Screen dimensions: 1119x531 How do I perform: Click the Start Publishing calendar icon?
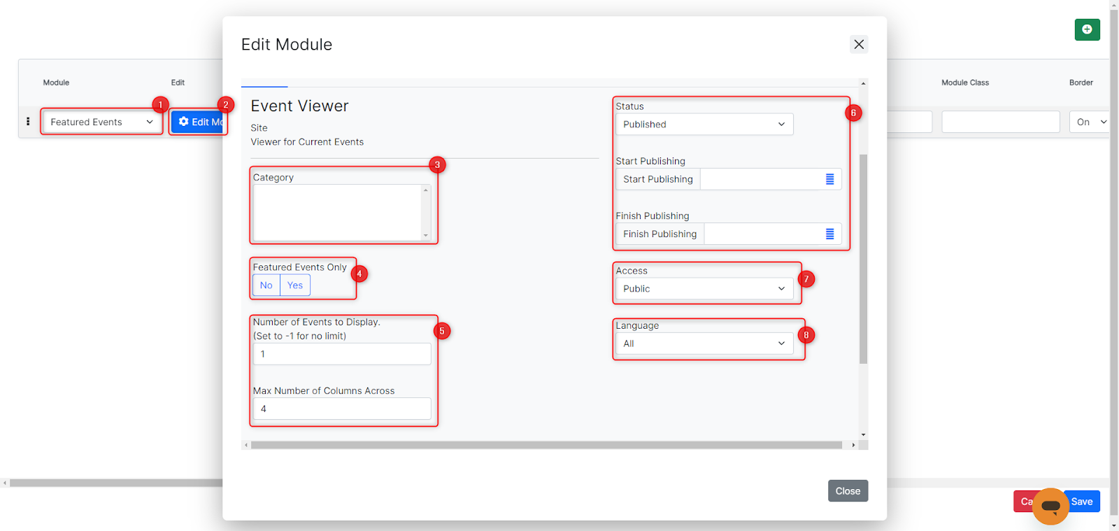pos(829,179)
